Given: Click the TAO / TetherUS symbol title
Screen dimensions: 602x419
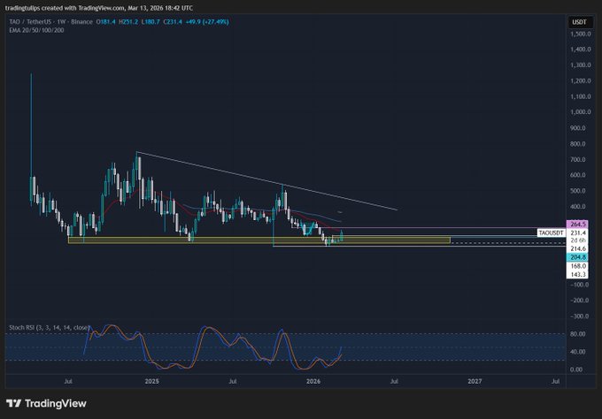Looking at the screenshot, I should [x=50, y=22].
